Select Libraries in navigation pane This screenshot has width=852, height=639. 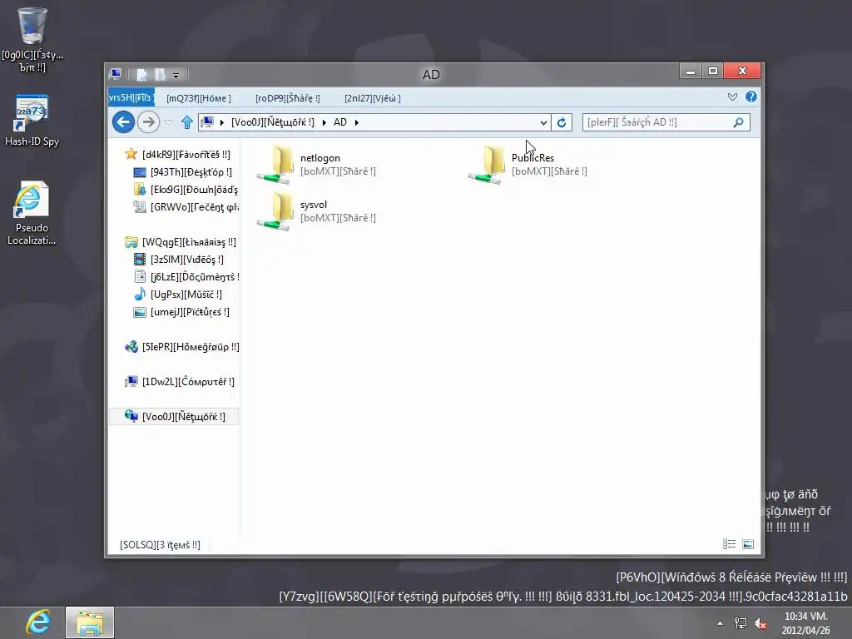click(x=181, y=242)
